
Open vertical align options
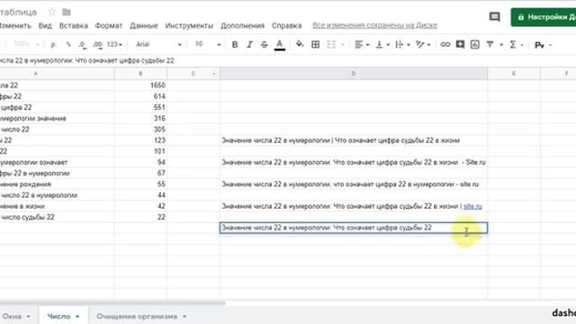(382, 45)
